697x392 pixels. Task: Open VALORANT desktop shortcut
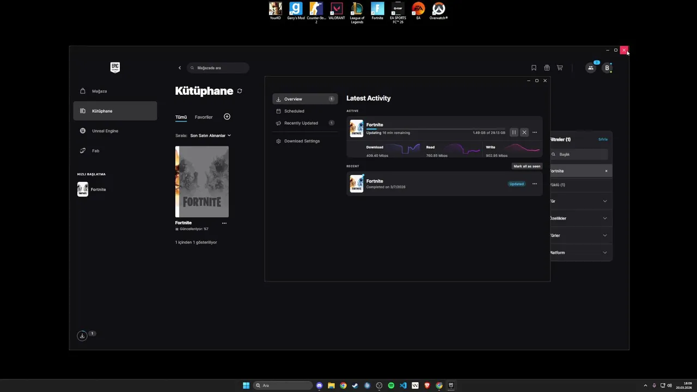pos(337,11)
